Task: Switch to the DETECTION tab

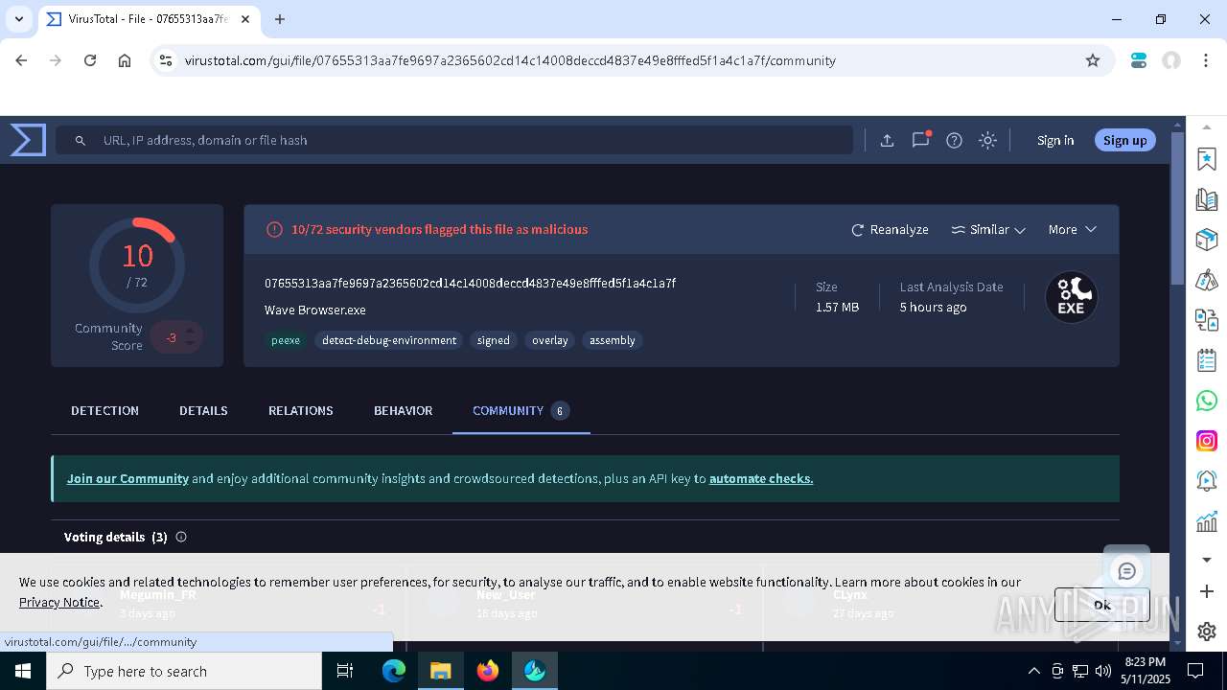Action: point(104,410)
